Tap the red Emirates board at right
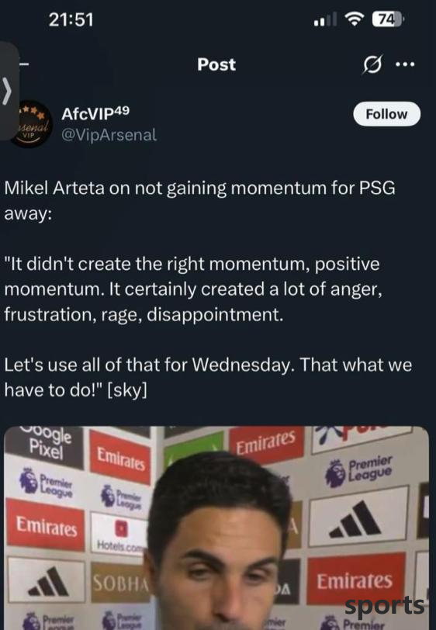Viewport: 436px width, 630px height. click(x=355, y=580)
